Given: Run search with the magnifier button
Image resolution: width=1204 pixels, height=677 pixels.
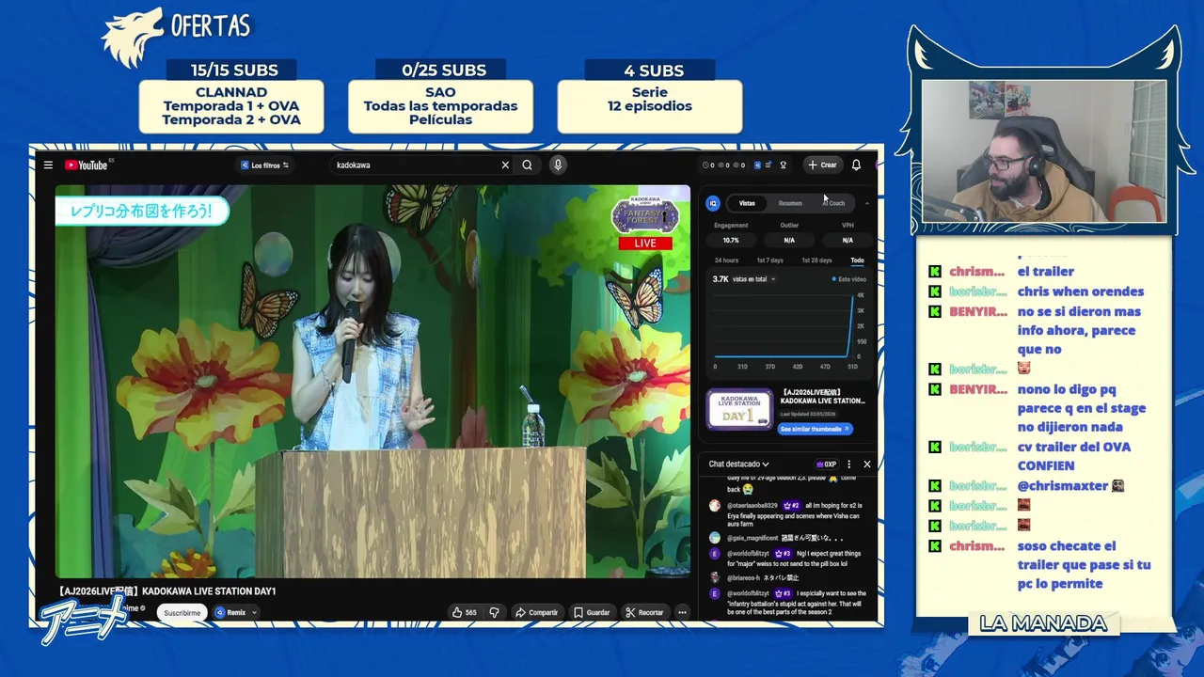Looking at the screenshot, I should point(527,165).
